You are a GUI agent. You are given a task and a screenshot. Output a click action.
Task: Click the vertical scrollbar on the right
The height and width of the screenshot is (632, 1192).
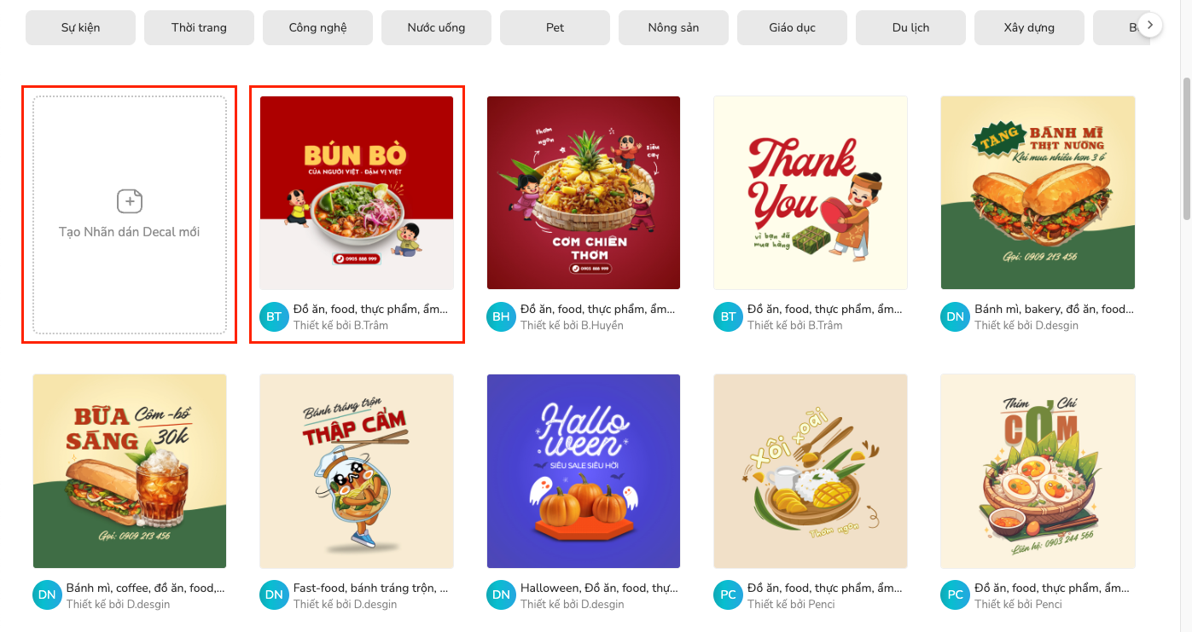[x=1186, y=149]
